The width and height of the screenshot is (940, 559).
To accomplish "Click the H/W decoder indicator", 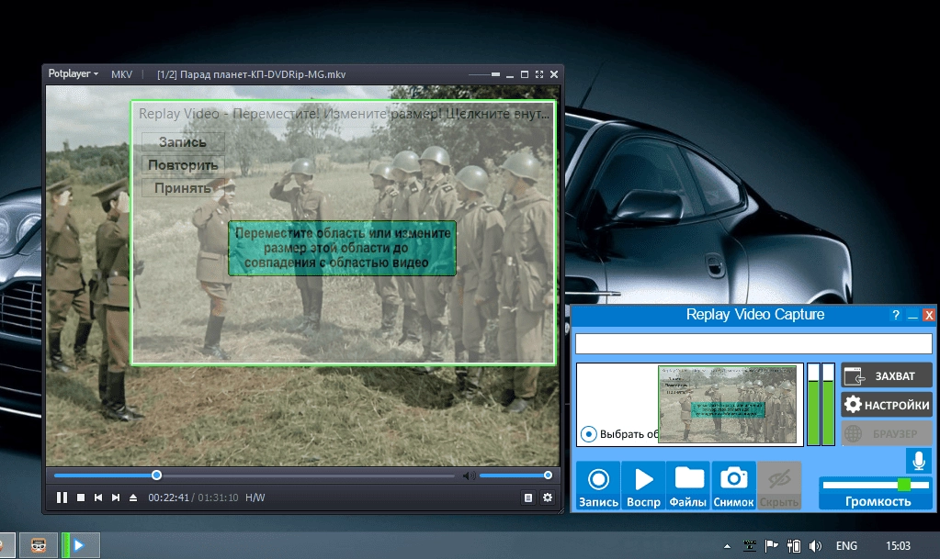I will click(255, 498).
